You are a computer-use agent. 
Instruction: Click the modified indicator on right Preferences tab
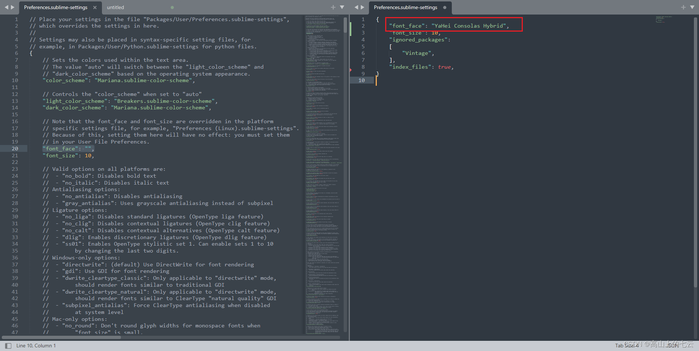pyautogui.click(x=444, y=7)
